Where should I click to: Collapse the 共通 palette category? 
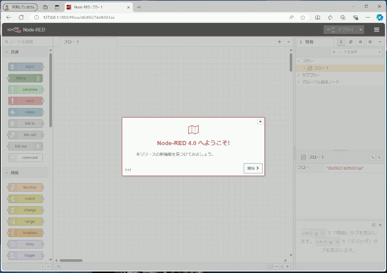pyautogui.click(x=25, y=52)
